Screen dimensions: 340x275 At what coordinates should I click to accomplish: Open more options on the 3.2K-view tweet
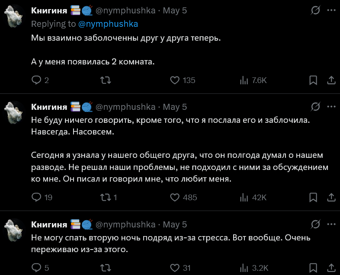pos(331,224)
